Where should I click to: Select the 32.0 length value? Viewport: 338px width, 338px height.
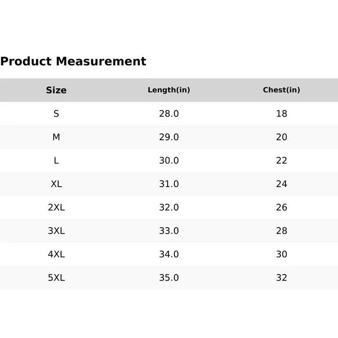[169, 207]
